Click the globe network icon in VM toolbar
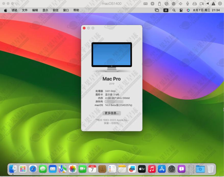Image resolution: width=224 pixels, height=177 pixels. (173, 4)
